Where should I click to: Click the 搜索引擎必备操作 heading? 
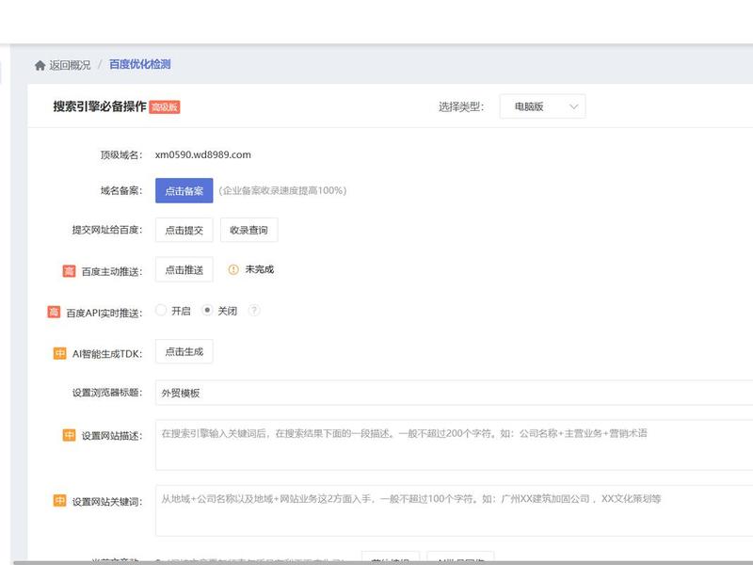point(100,106)
